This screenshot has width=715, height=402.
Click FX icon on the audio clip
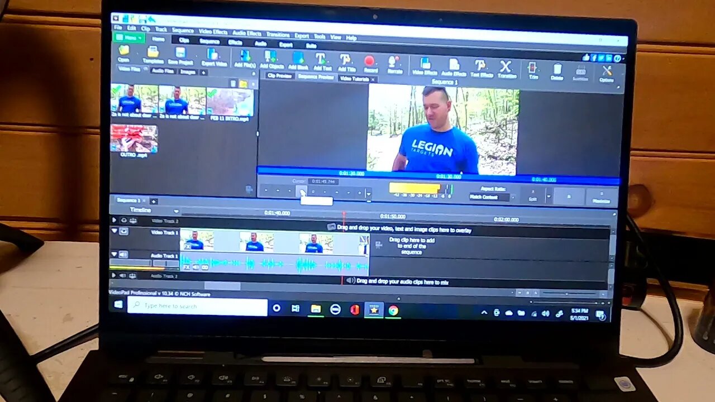point(187,267)
